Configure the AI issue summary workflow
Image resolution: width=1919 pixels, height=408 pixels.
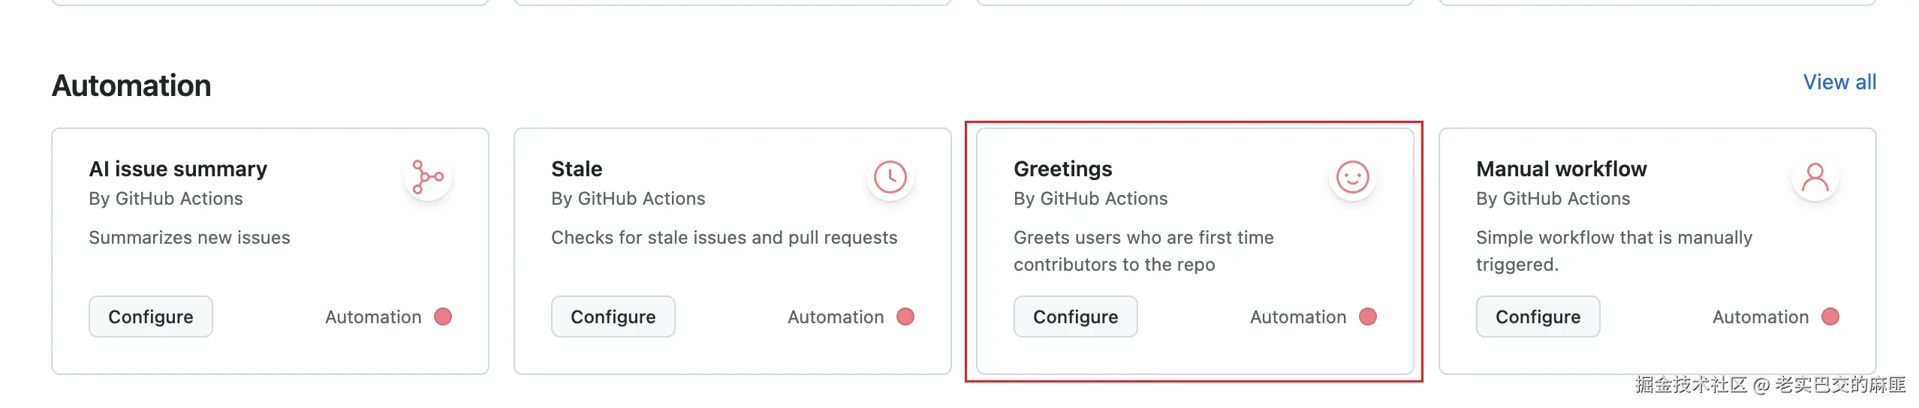click(151, 316)
